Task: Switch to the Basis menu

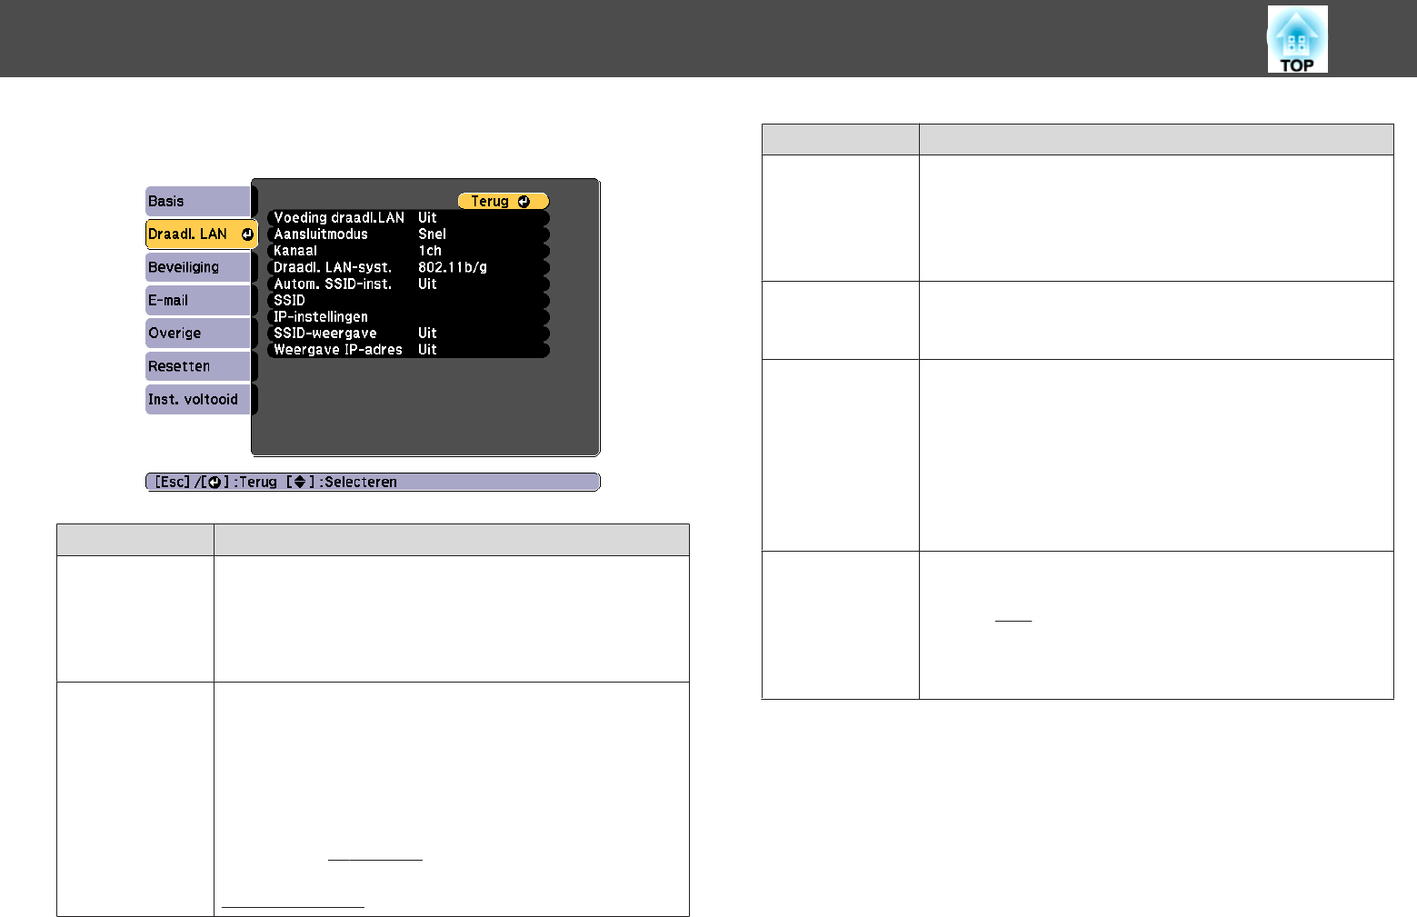Action: pos(197,202)
